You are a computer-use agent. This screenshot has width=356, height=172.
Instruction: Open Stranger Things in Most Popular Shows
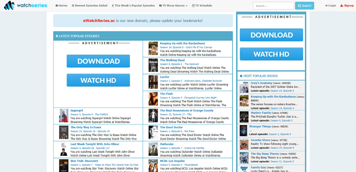[x=260, y=127]
